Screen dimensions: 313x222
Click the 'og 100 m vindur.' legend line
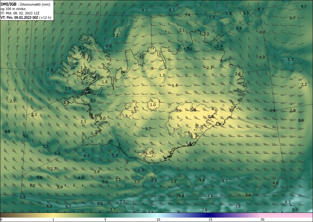point(13,9)
